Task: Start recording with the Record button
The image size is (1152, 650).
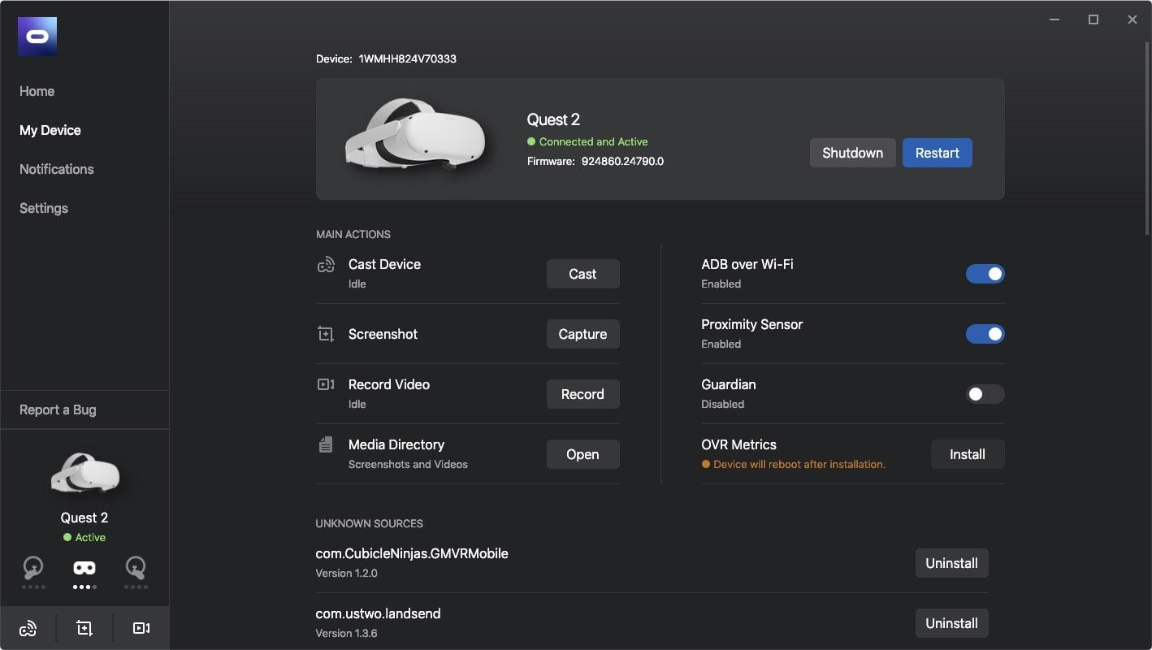Action: coord(582,394)
